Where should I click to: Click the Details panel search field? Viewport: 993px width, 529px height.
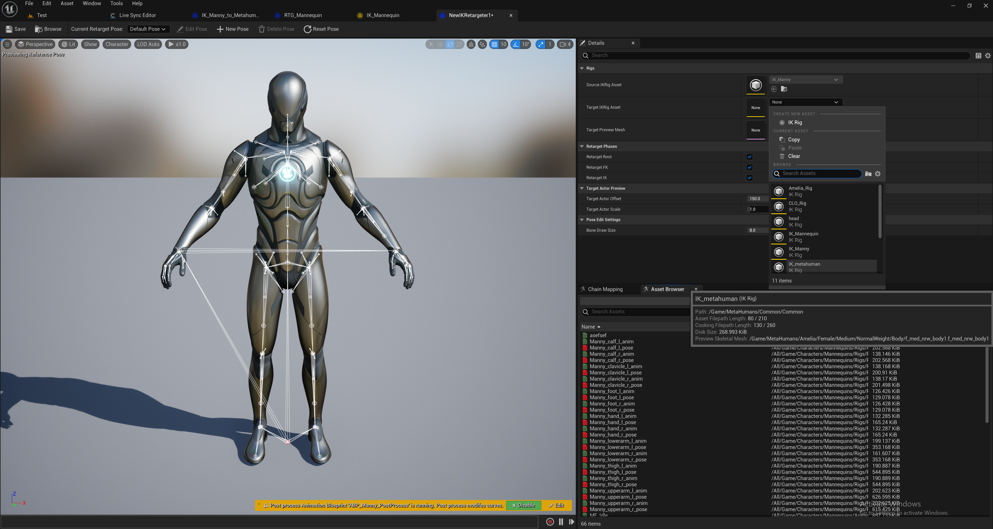(775, 55)
